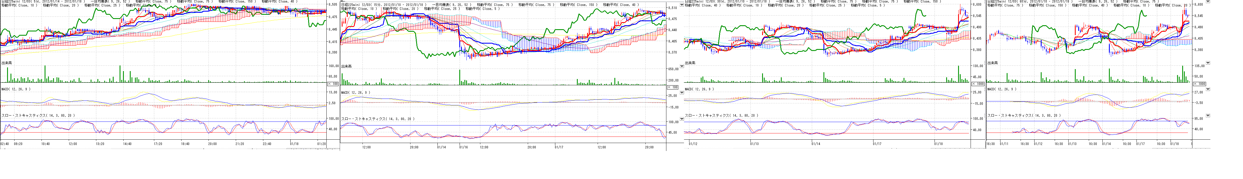Click the ×100 volume multiplier in 5分 chart

tap(333, 84)
